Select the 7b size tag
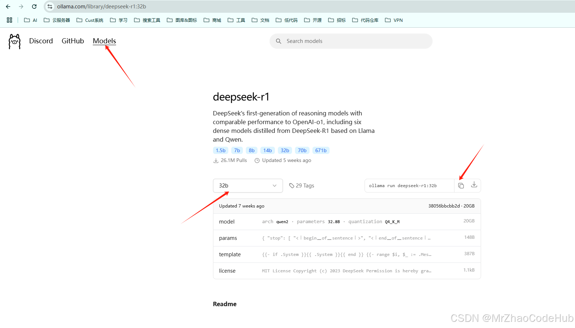Image resolution: width=575 pixels, height=328 pixels. [x=237, y=150]
